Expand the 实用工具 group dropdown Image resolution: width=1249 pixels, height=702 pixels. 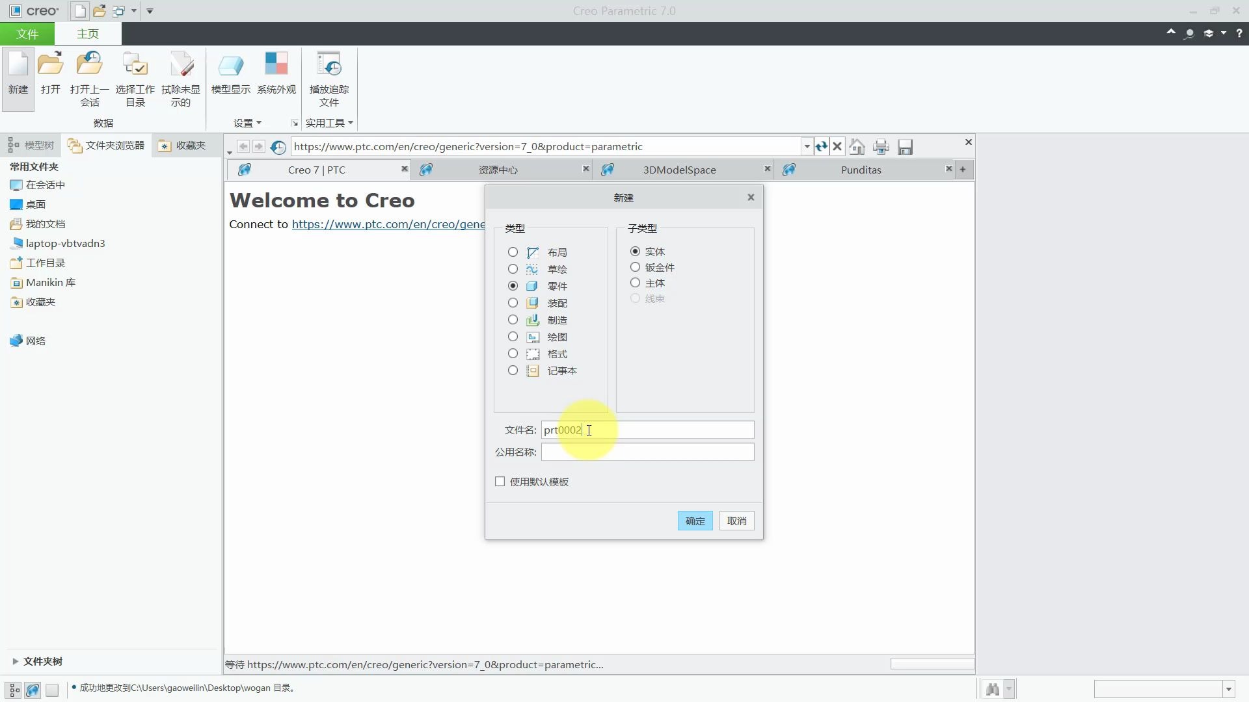click(329, 123)
